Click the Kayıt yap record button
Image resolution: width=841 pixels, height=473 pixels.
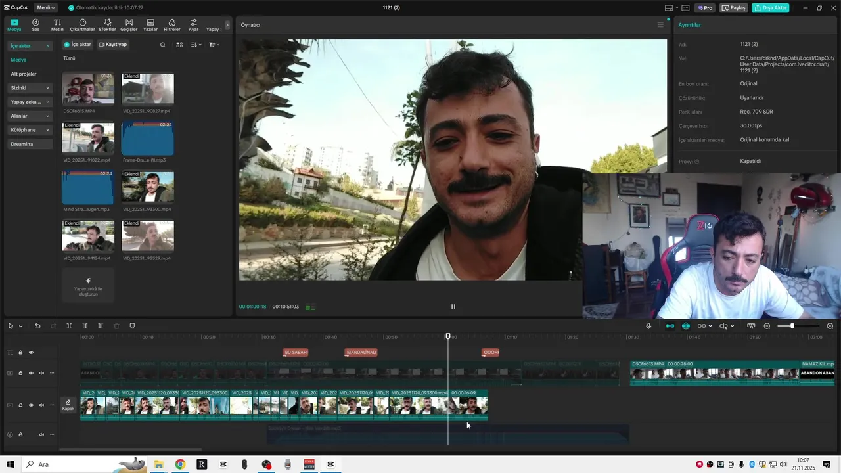click(113, 45)
